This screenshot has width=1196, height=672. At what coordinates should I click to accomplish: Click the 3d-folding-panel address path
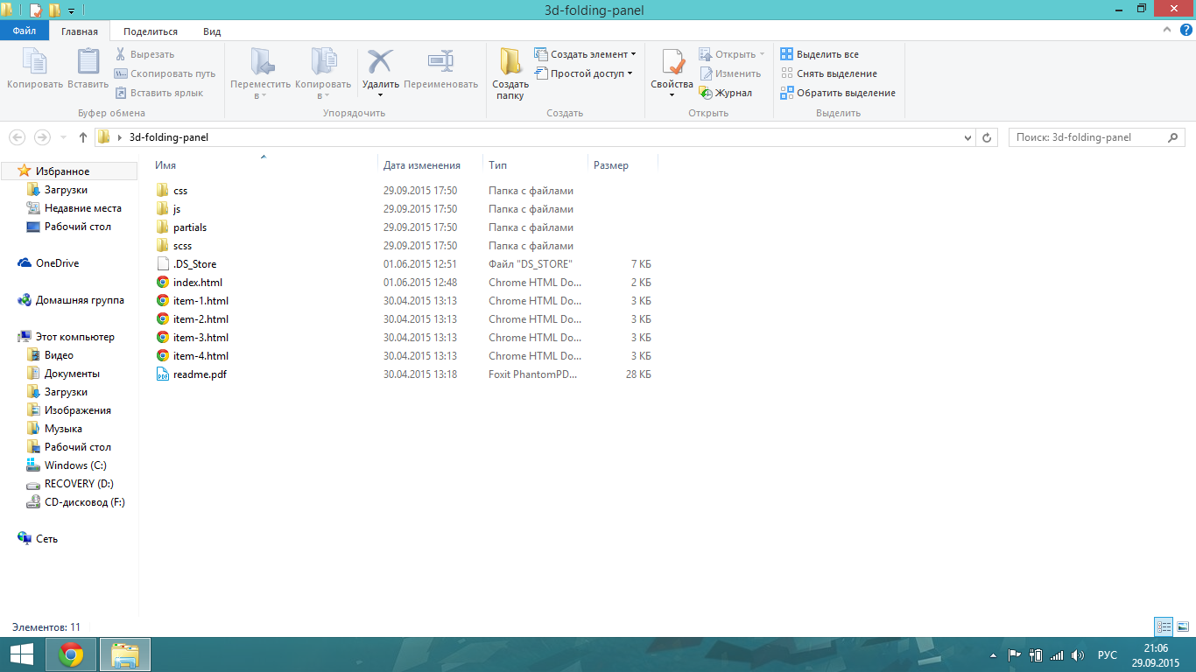pos(169,137)
